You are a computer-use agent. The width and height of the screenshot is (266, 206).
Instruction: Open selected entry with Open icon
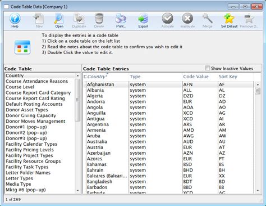[59, 21]
